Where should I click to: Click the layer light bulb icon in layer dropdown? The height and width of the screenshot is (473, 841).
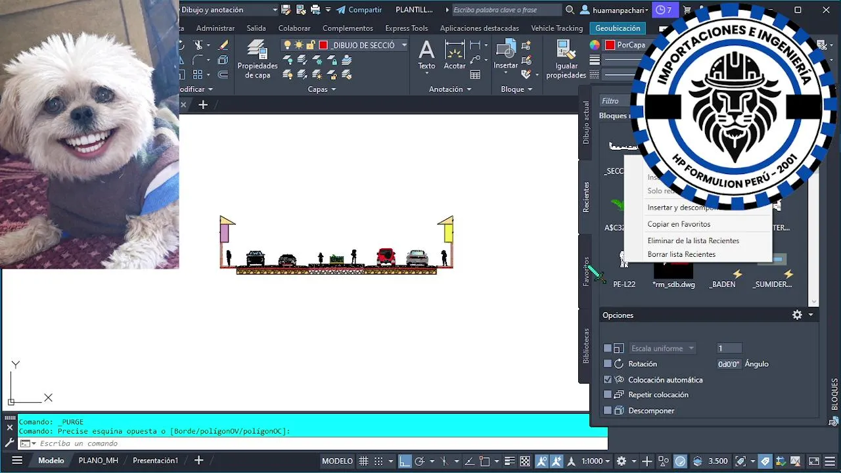[287, 45]
